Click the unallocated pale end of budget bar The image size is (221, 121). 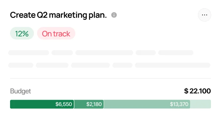pos(200,104)
